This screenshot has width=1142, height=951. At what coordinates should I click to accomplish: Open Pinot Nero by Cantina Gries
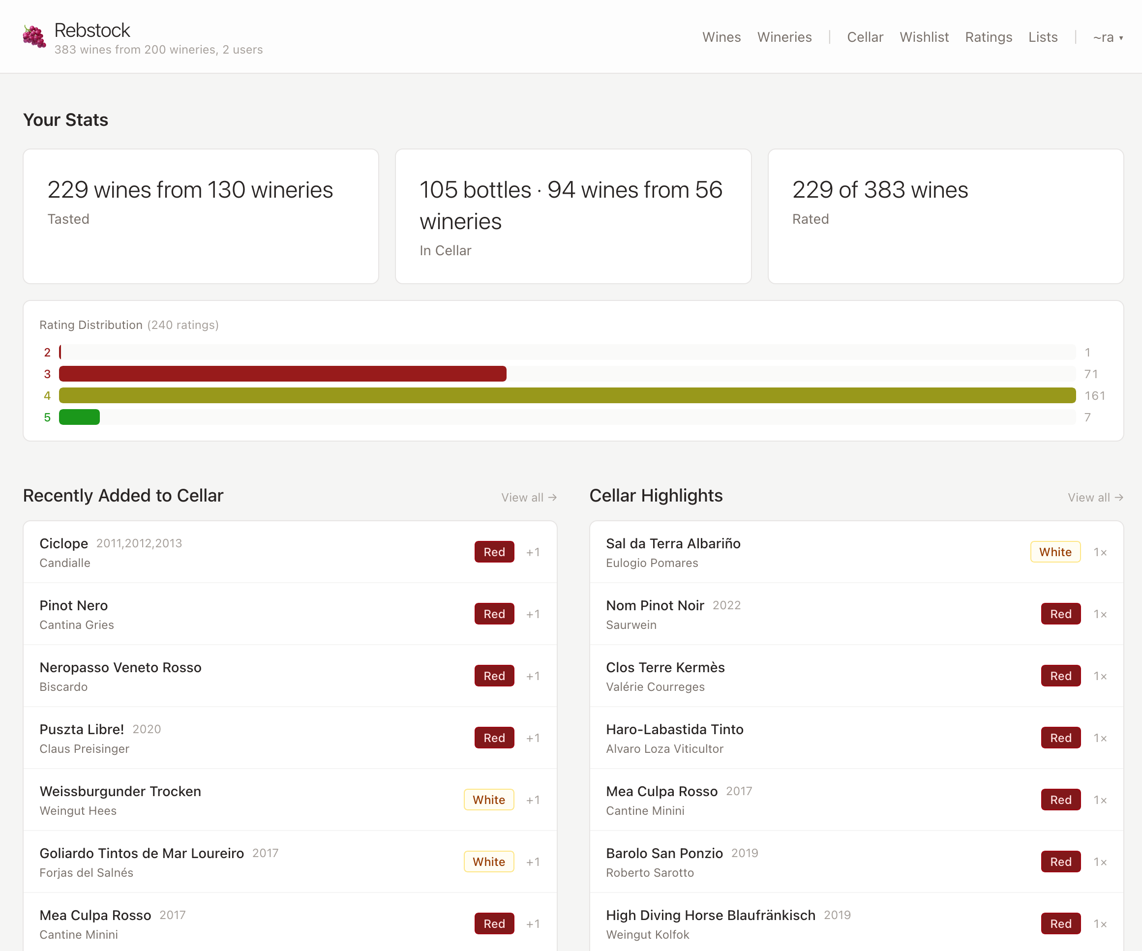(x=290, y=614)
